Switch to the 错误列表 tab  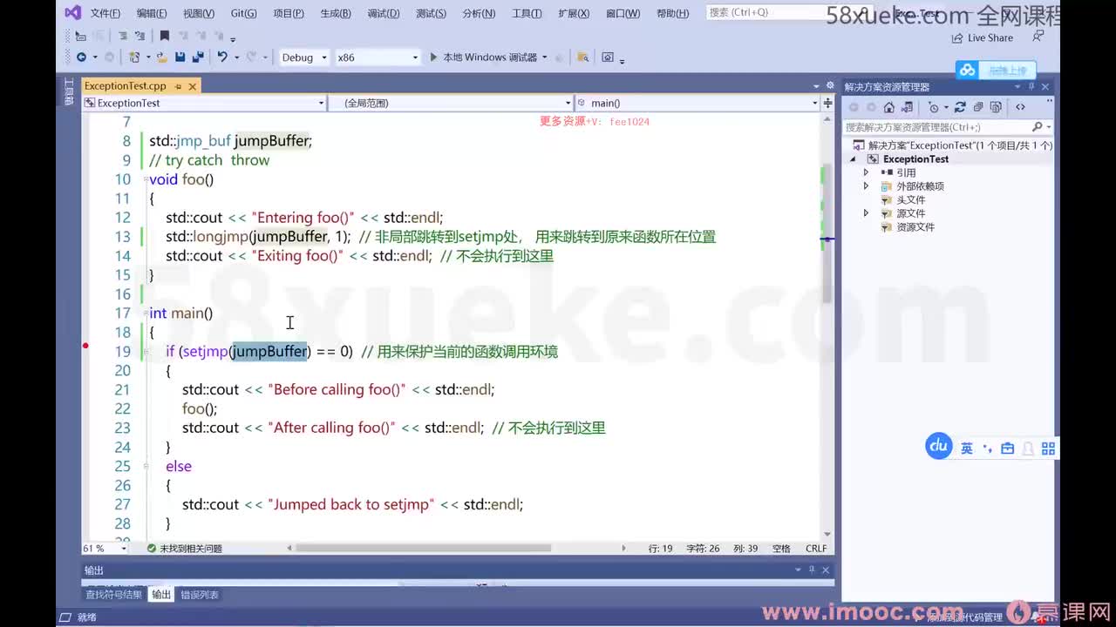point(200,595)
